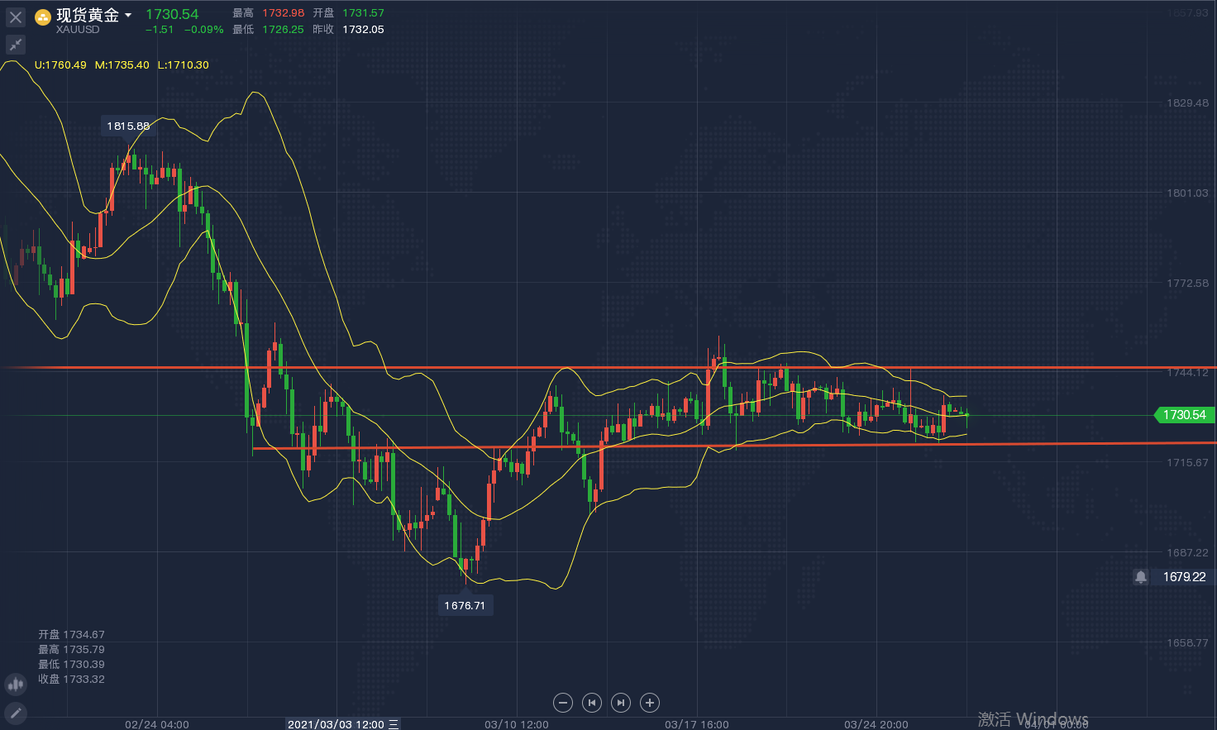Zoom out chart with minus button
The image size is (1217, 730).
click(563, 703)
